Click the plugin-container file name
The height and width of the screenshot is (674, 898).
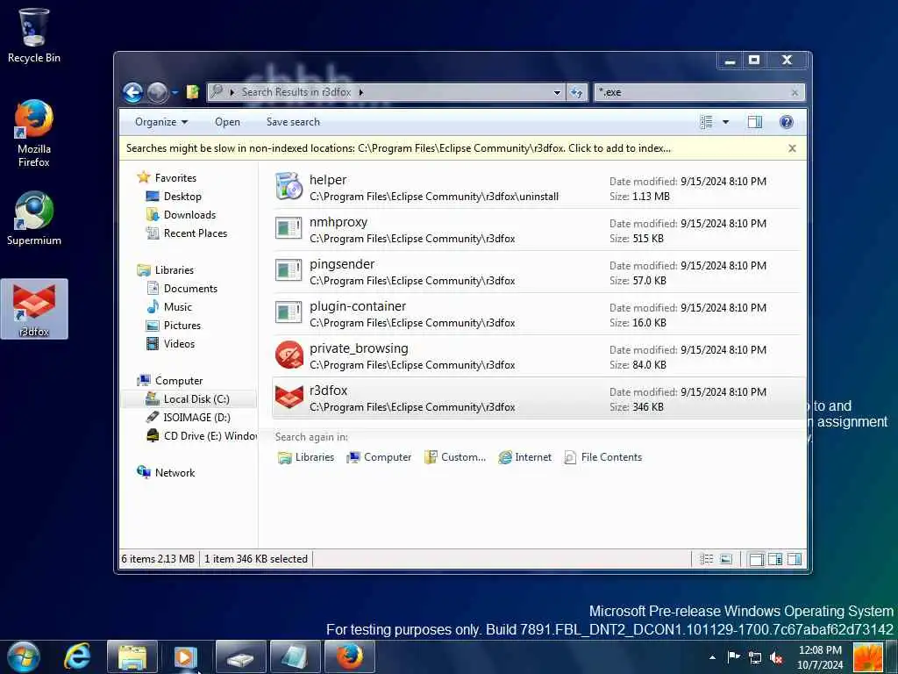pos(358,306)
